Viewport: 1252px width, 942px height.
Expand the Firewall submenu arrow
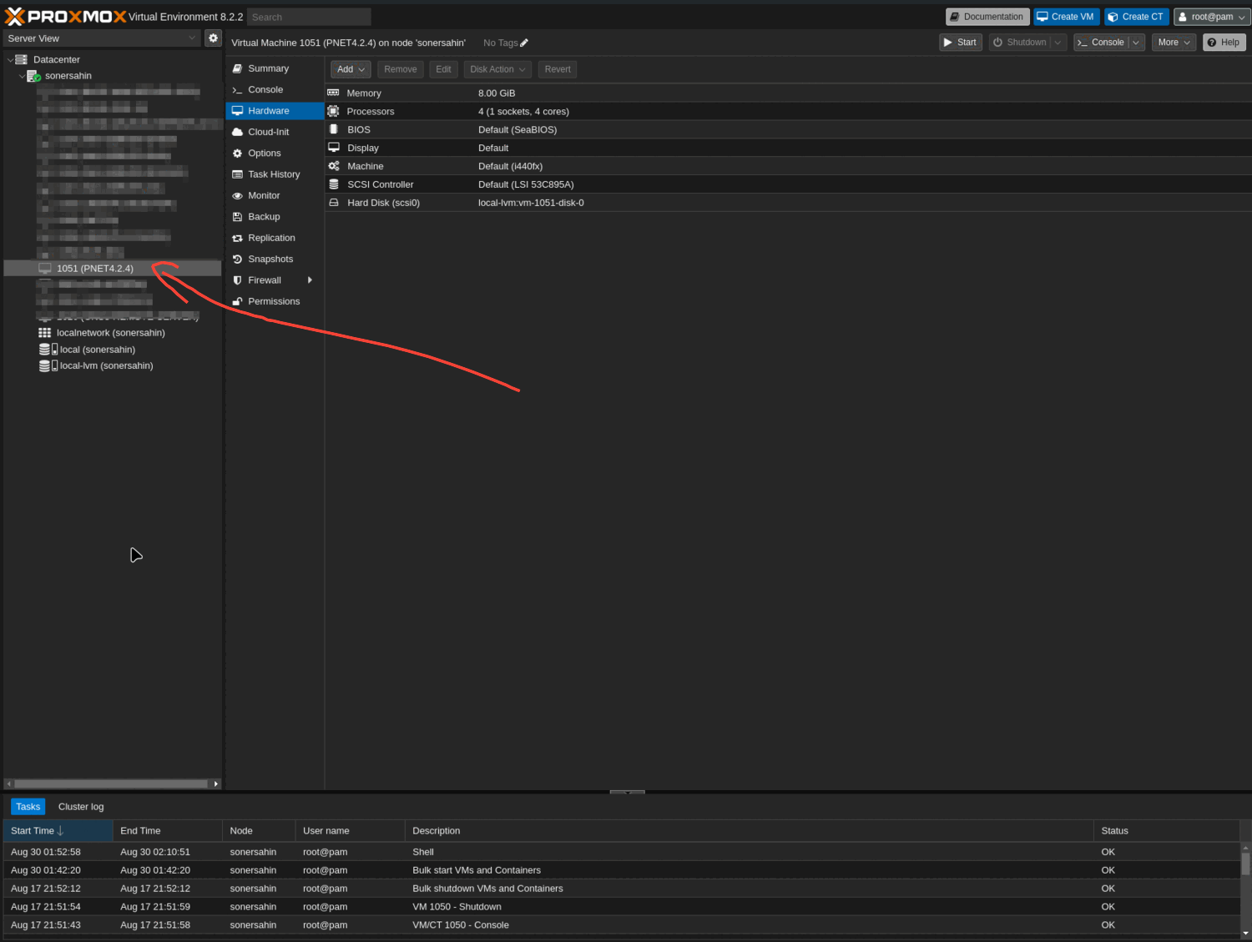(310, 280)
